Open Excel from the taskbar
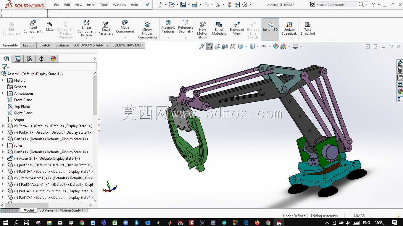Screen dimensions: 403x226 [115, 222]
